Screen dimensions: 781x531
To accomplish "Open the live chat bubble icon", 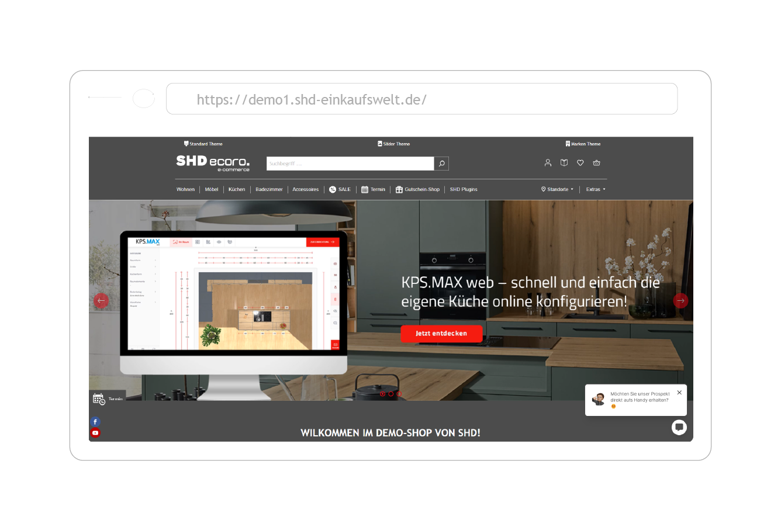I will point(679,427).
